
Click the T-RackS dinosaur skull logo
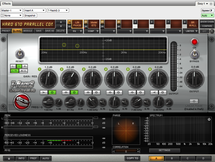22,102
